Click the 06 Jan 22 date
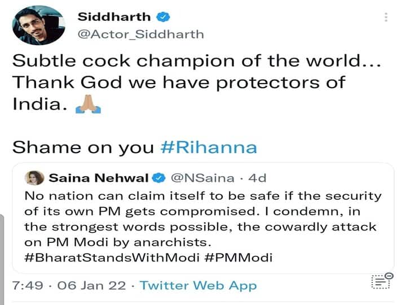This screenshot has height=305, width=406. coord(92,286)
